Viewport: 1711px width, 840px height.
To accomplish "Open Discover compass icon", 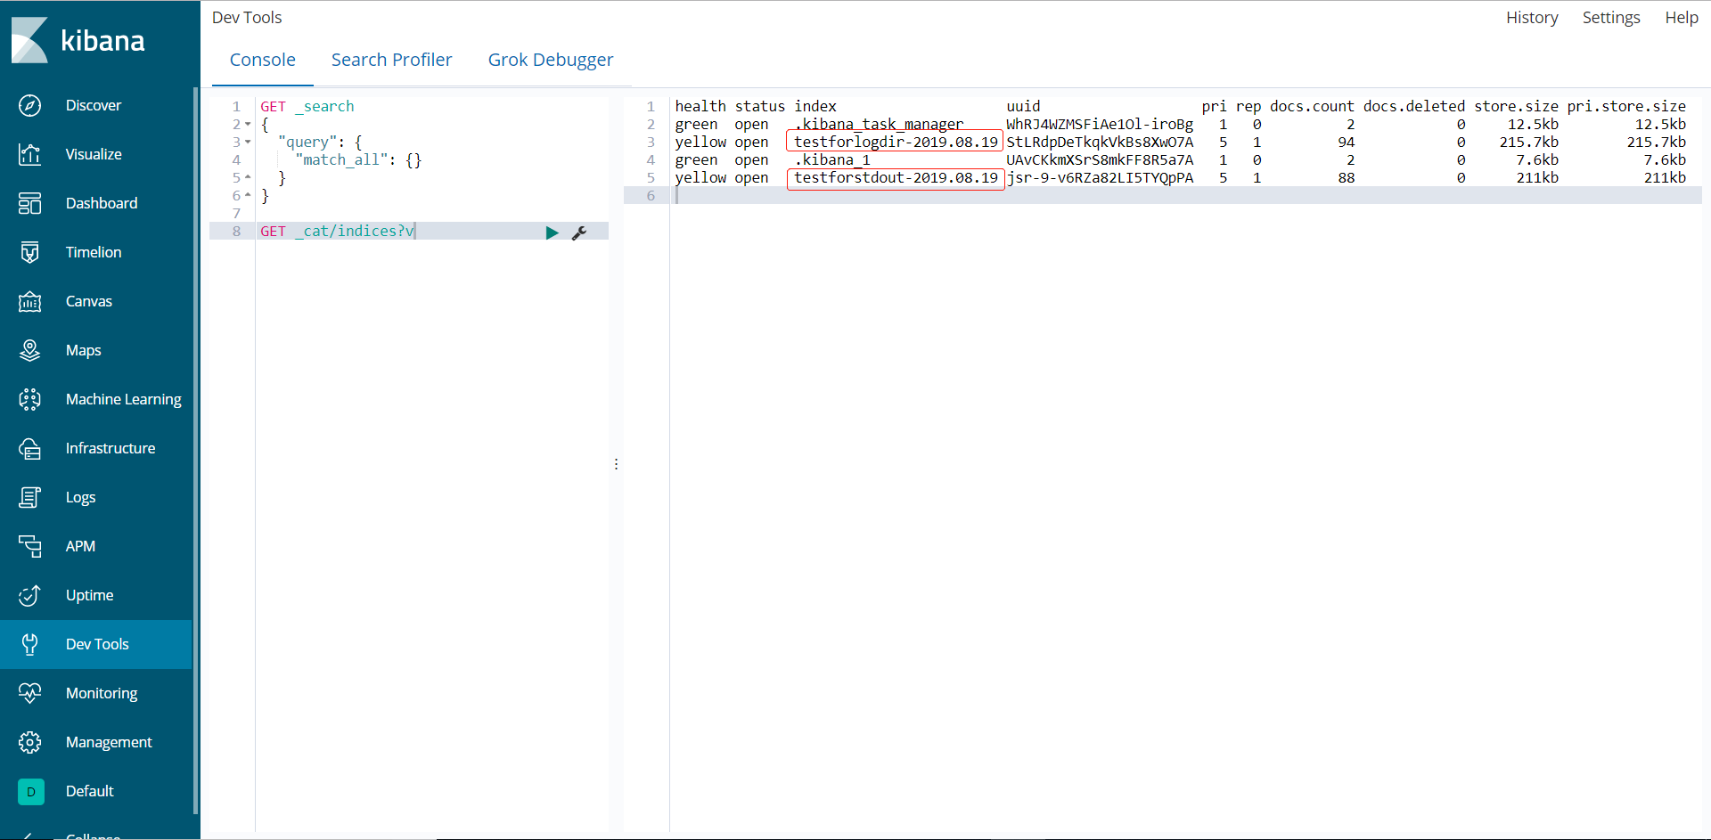I will click(29, 105).
